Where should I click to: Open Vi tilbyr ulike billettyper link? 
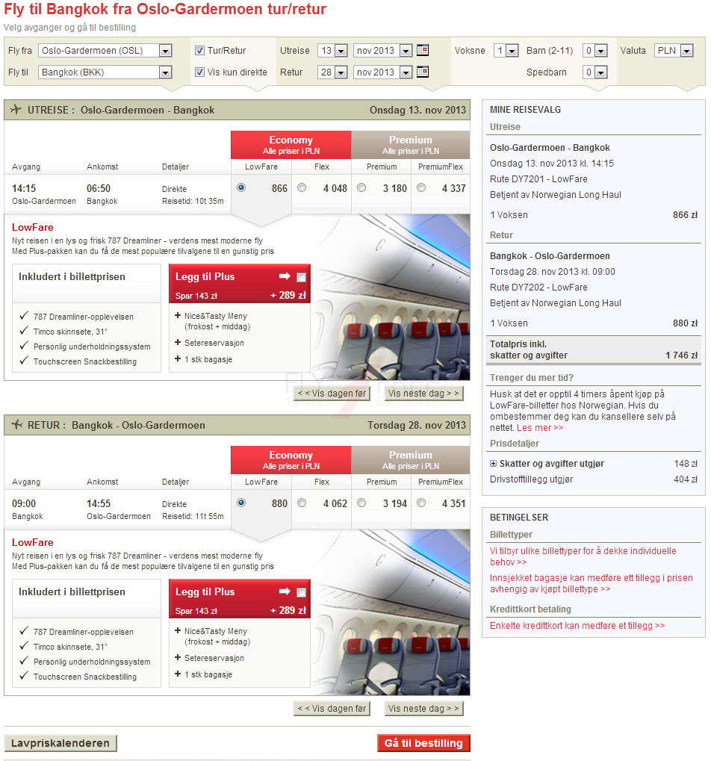click(583, 556)
